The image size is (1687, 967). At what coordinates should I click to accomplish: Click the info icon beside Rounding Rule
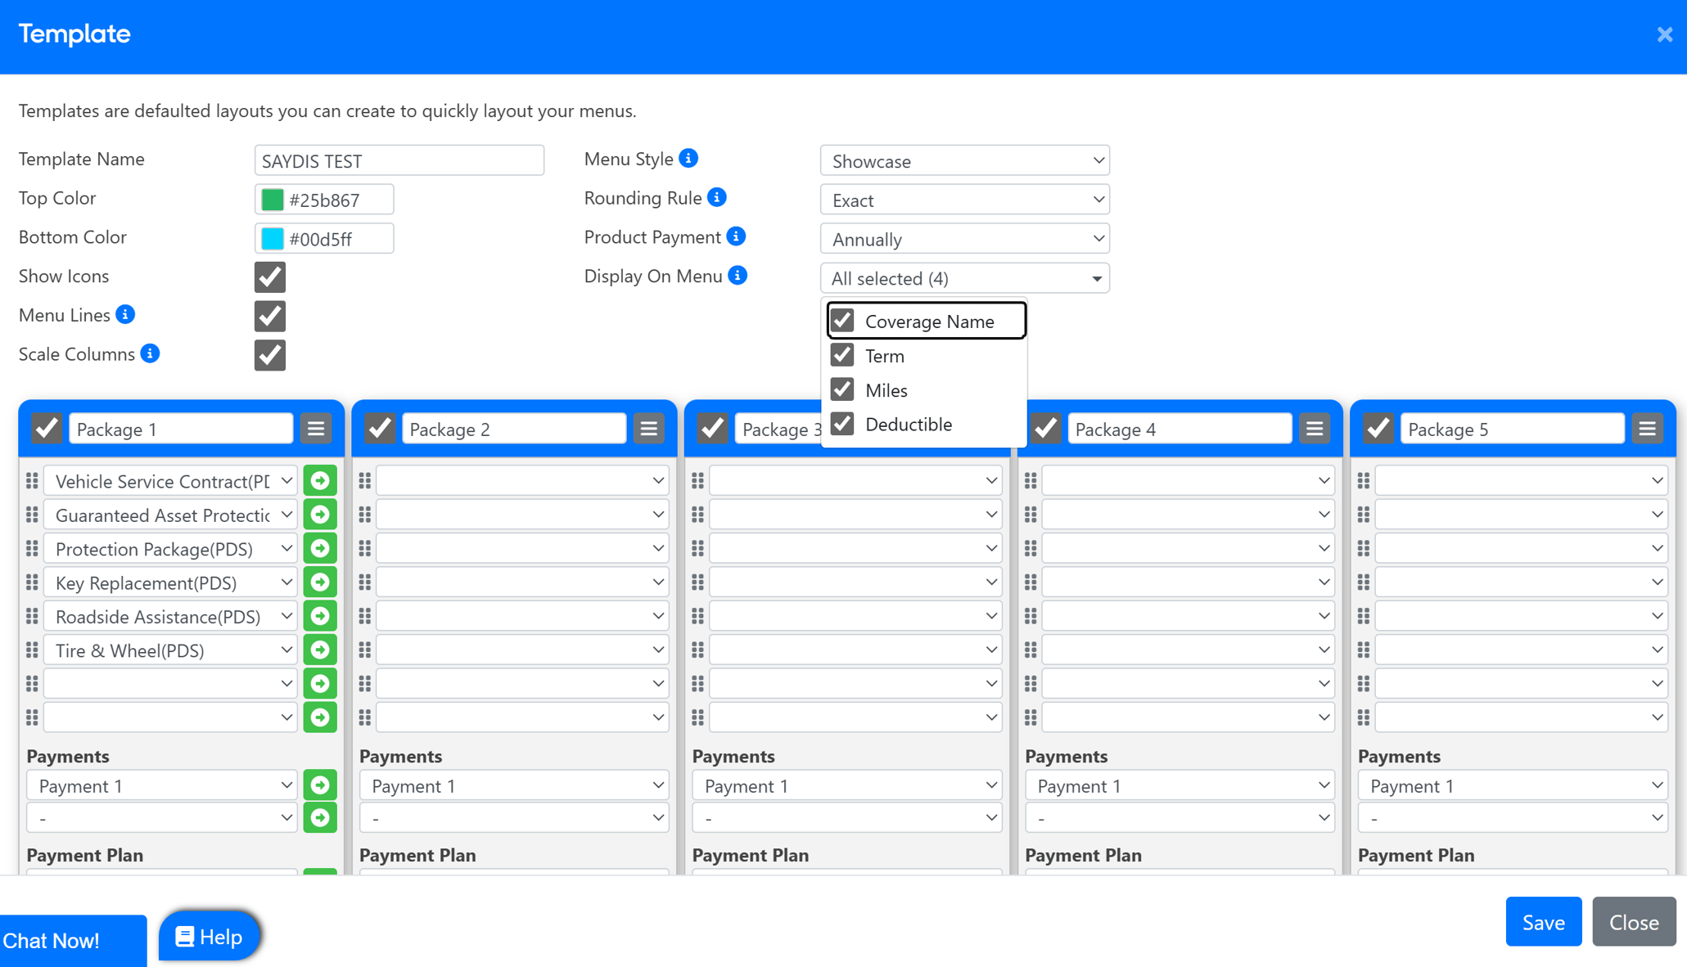tap(716, 198)
